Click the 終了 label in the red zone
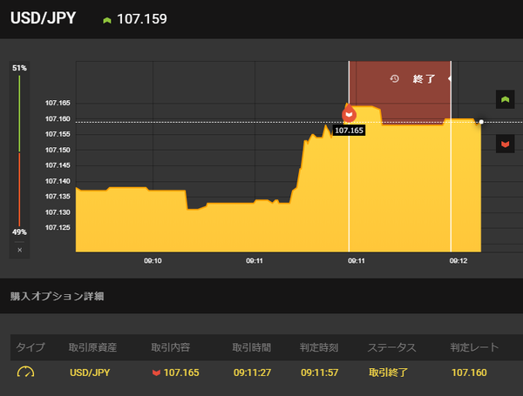The height and width of the screenshot is (396, 523). 424,79
